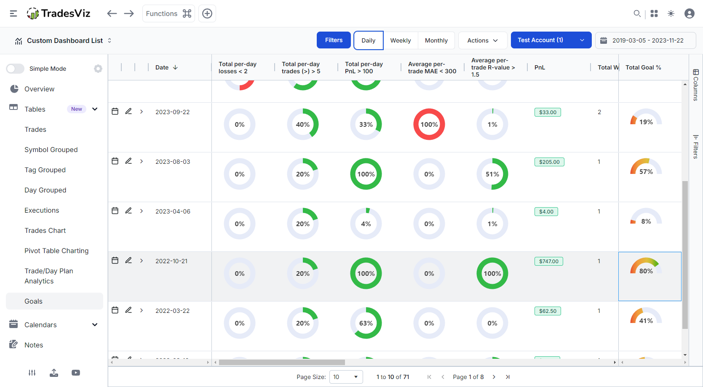Image resolution: width=703 pixels, height=387 pixels.
Task: Open the Actions dropdown
Action: pyautogui.click(x=483, y=40)
